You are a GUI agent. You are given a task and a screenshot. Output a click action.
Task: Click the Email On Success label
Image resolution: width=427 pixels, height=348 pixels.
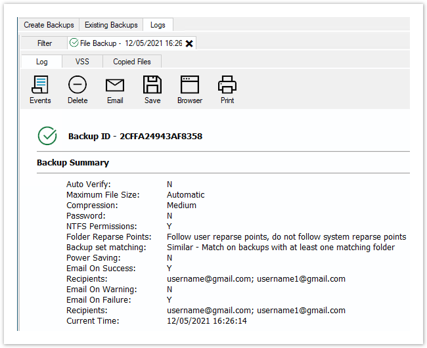[101, 269]
